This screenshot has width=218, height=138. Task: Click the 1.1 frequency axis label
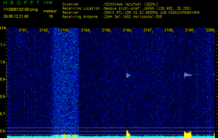[2, 45]
